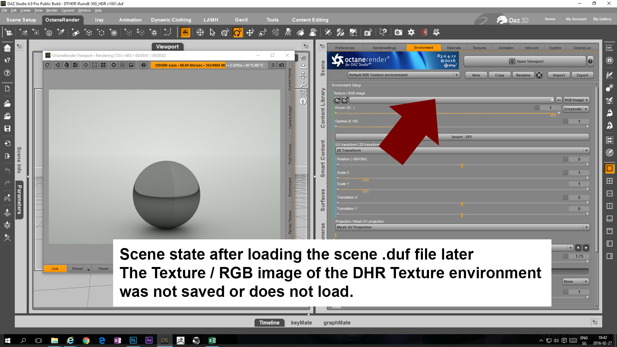Select the Universal manipulator tool

(x=225, y=32)
